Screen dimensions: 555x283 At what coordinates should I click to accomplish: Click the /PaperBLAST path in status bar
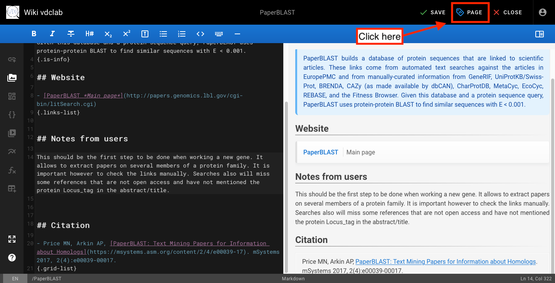point(47,278)
